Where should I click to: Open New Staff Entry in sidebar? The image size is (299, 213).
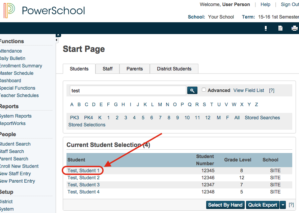tap(15, 174)
